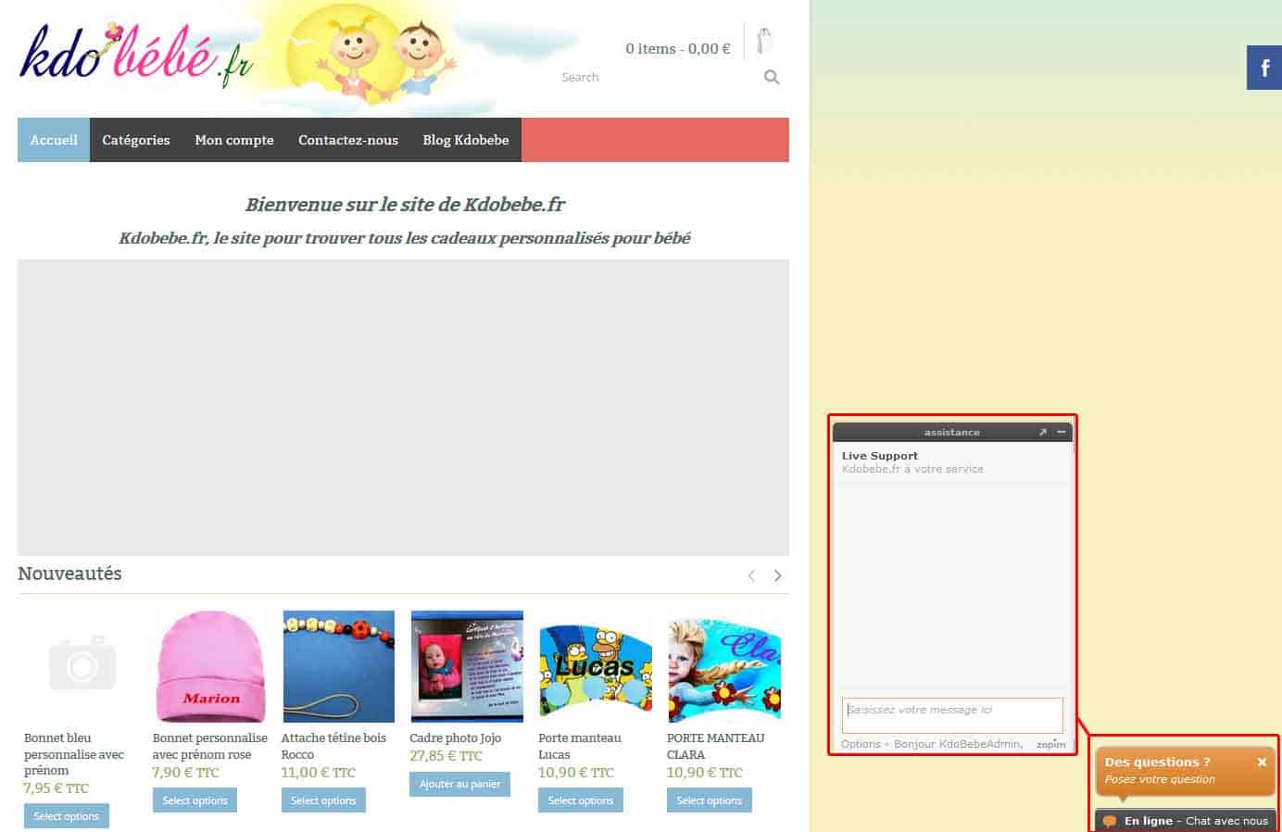Screen dimensions: 1282x832
Task: Click the kdobébé.fr logo
Action: (x=136, y=55)
